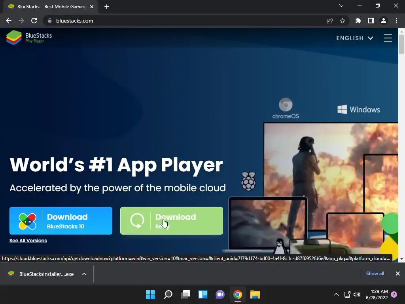Open the clock showing 1:29 AM
Image resolution: width=405 pixels, height=304 pixels.
[377, 294]
